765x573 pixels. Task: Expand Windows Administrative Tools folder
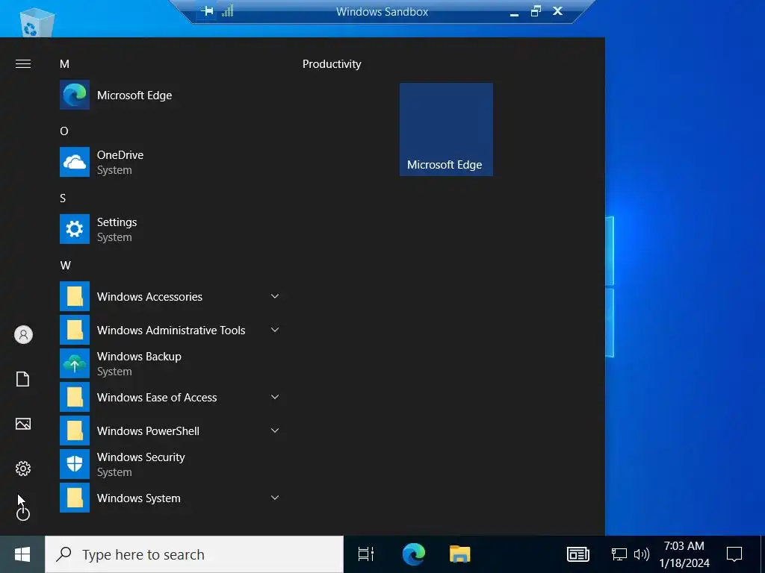point(171,330)
